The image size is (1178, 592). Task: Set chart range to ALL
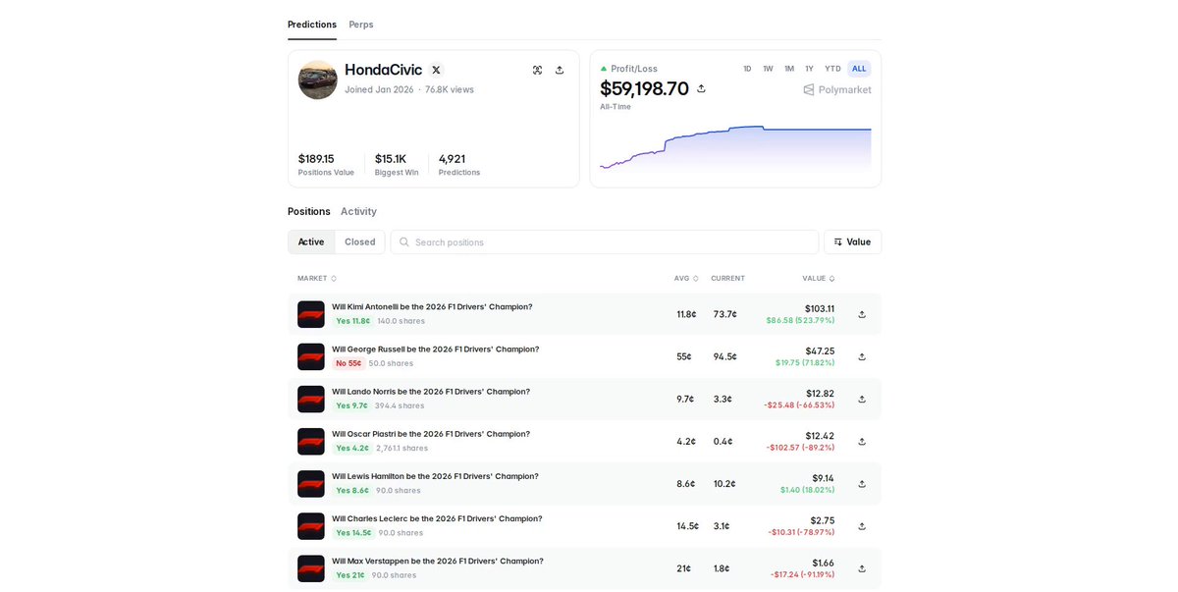click(859, 69)
